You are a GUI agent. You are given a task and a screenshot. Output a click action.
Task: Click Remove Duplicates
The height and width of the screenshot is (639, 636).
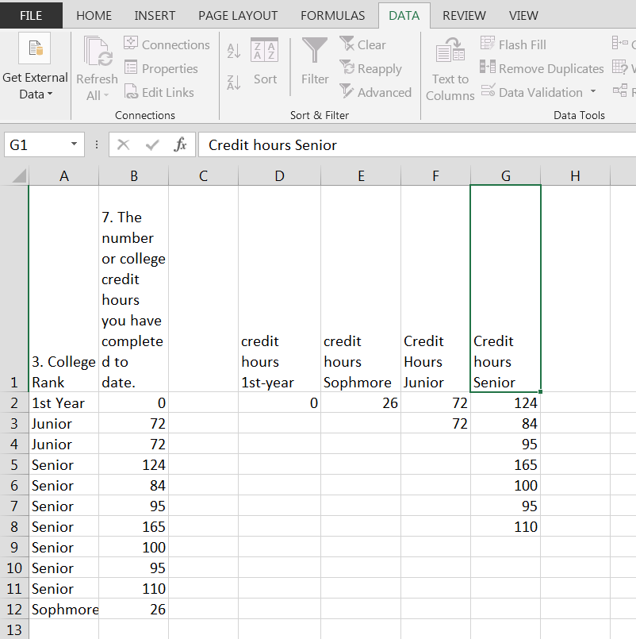tap(542, 68)
